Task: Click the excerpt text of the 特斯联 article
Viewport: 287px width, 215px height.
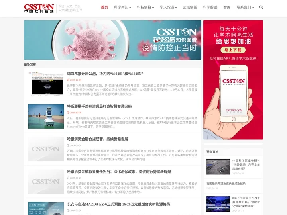Action: pos(132,123)
